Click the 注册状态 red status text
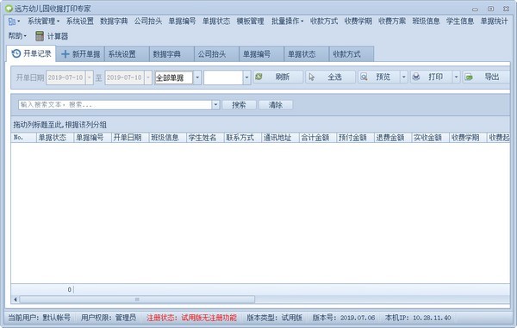Screen dimensions: 517x328 tap(191, 318)
